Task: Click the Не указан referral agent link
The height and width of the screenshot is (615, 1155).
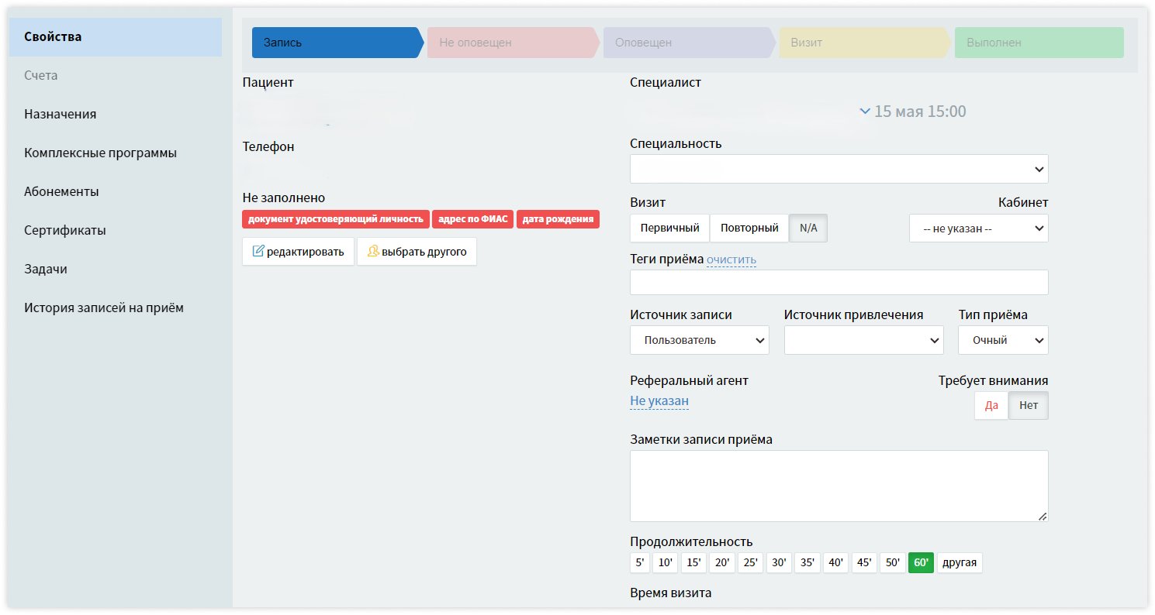Action: (x=659, y=401)
